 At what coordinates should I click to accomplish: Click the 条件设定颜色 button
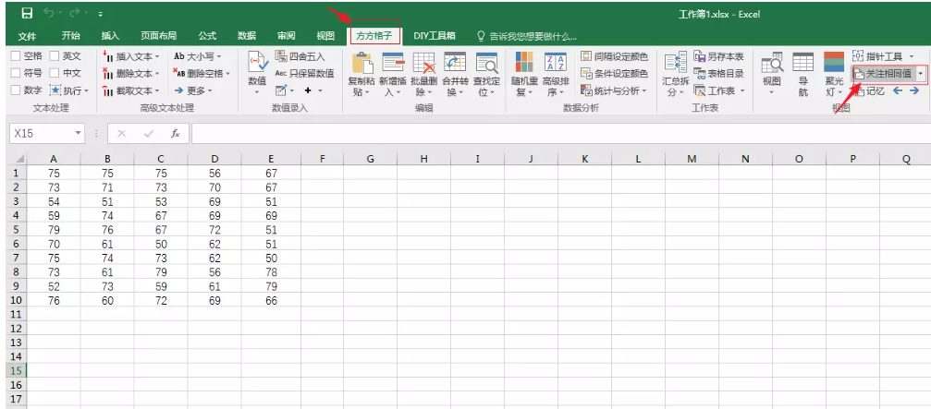615,74
